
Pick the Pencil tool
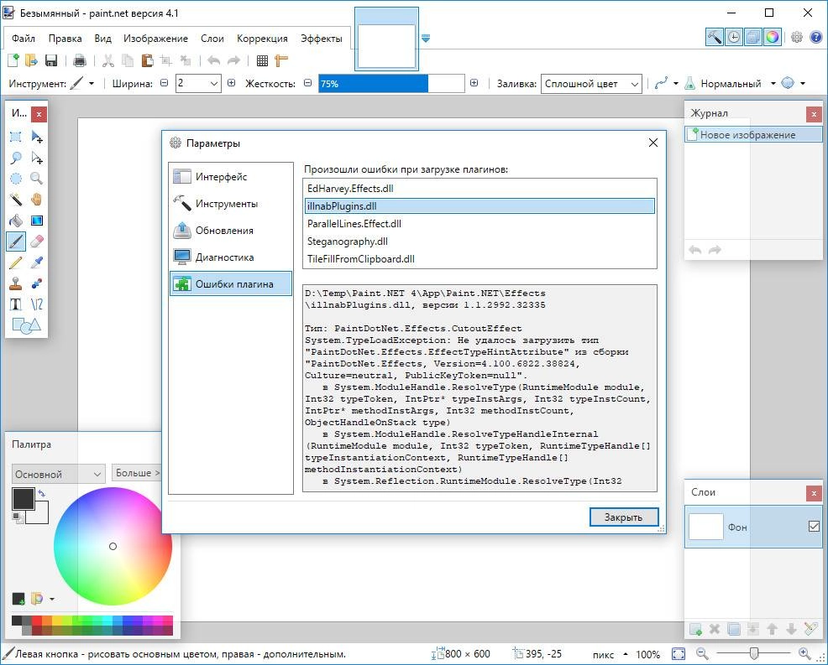(16, 262)
